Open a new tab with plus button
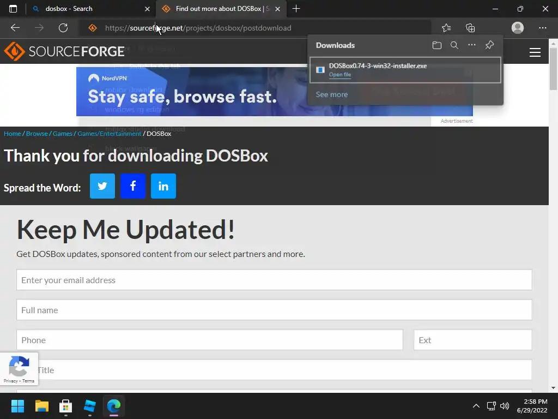The height and width of the screenshot is (419, 558). pyautogui.click(x=296, y=9)
